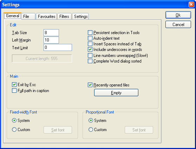Viewport: 196px width, 149px height.
Task: Switch to the File tab
Action: coord(28,17)
